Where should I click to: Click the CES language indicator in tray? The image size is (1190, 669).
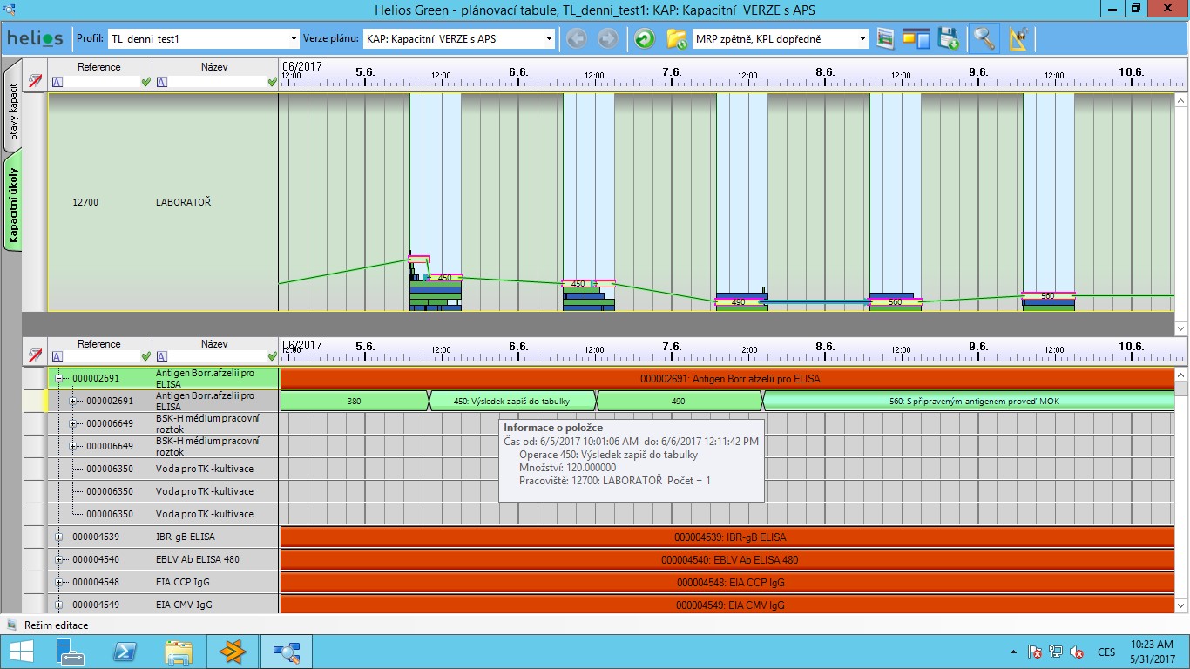coord(1106,652)
